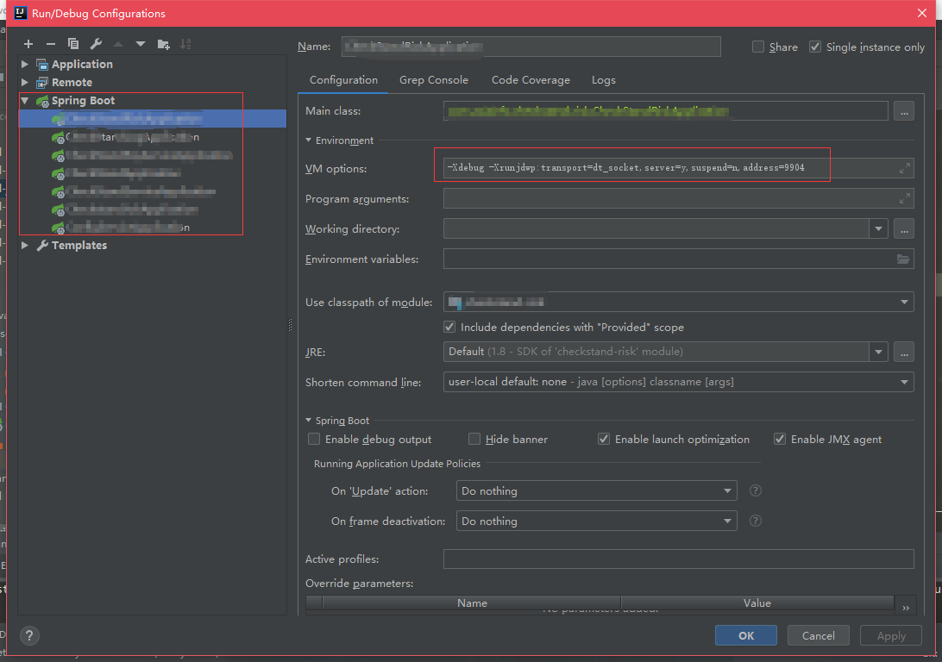Show more Override parameters toolbar actions

pyautogui.click(x=906, y=608)
